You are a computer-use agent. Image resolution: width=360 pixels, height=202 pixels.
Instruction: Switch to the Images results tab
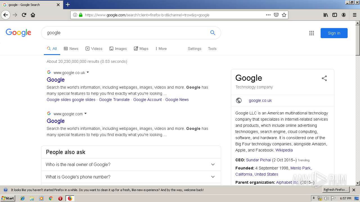[x=118, y=49]
